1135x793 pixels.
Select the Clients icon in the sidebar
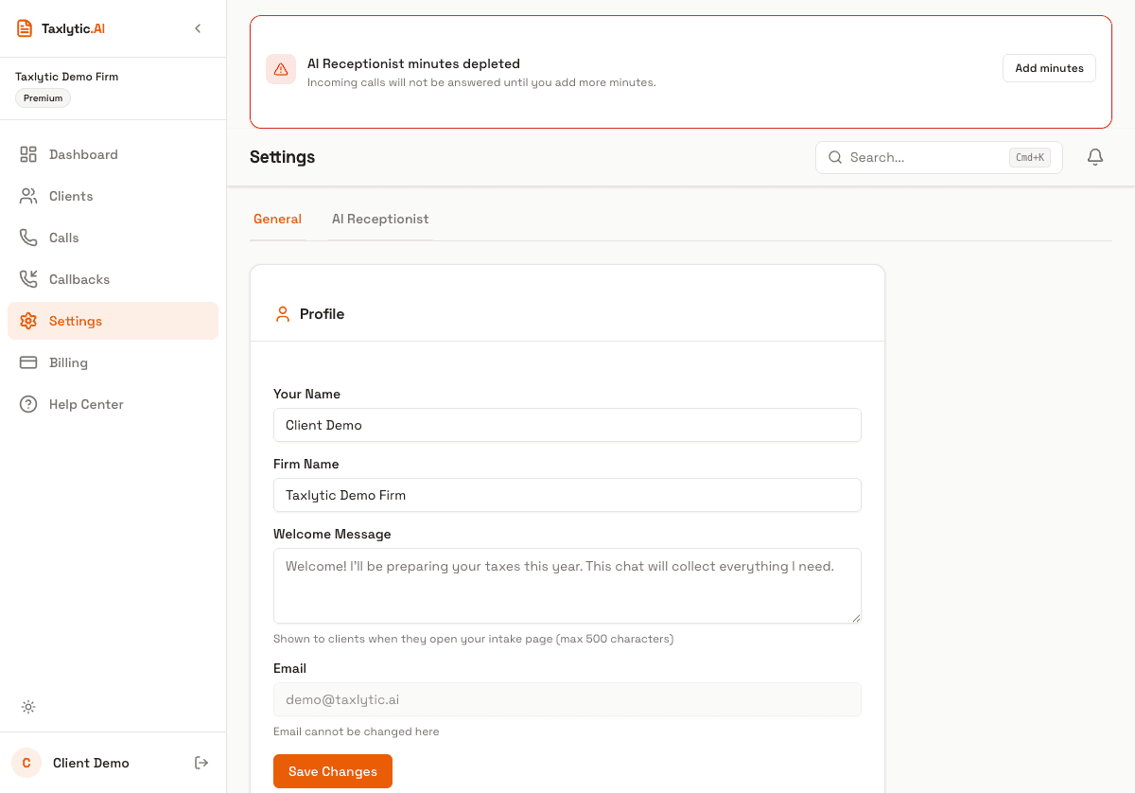coord(28,196)
